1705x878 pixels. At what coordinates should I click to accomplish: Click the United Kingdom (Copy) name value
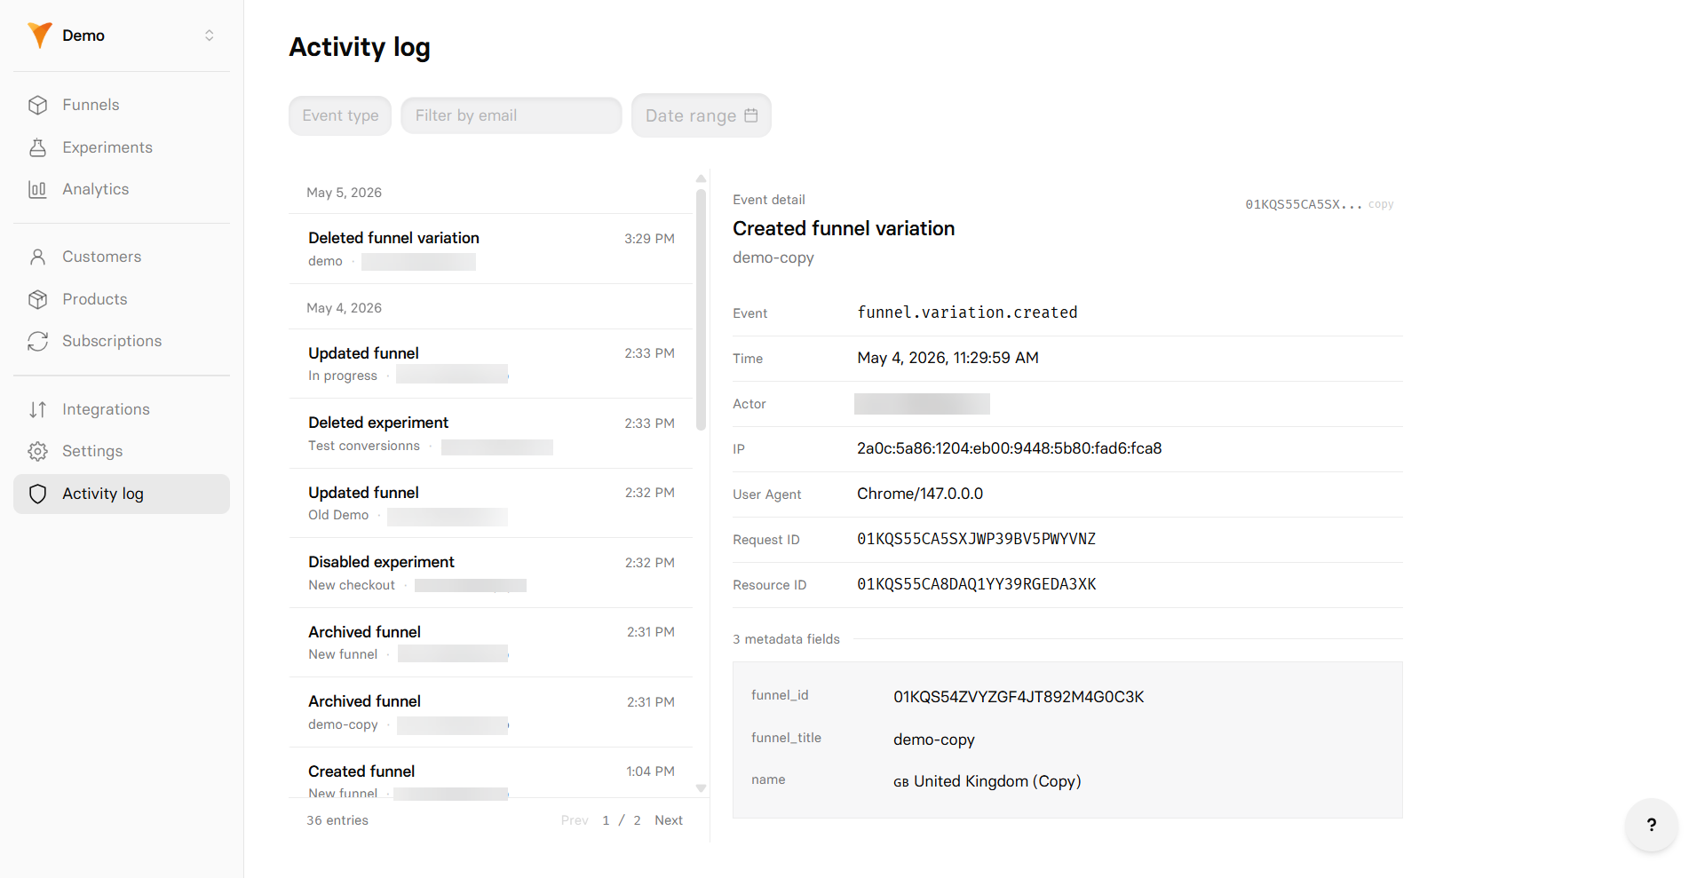pyautogui.click(x=987, y=781)
